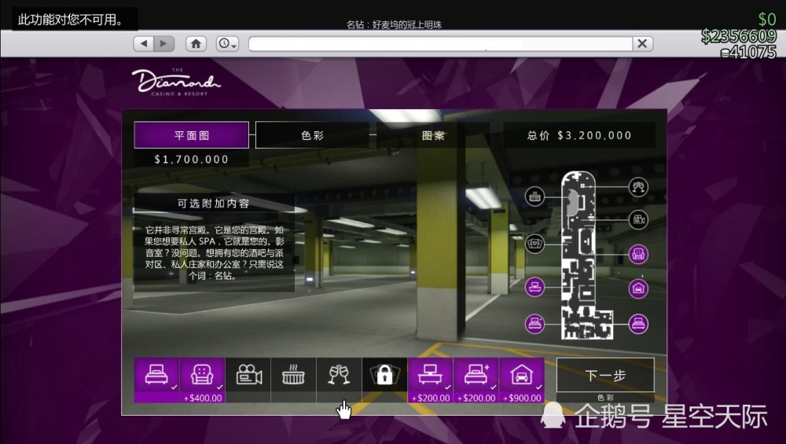The width and height of the screenshot is (786, 444).
Task: Click the bar glasses icon beside floor plan
Action: (x=638, y=187)
